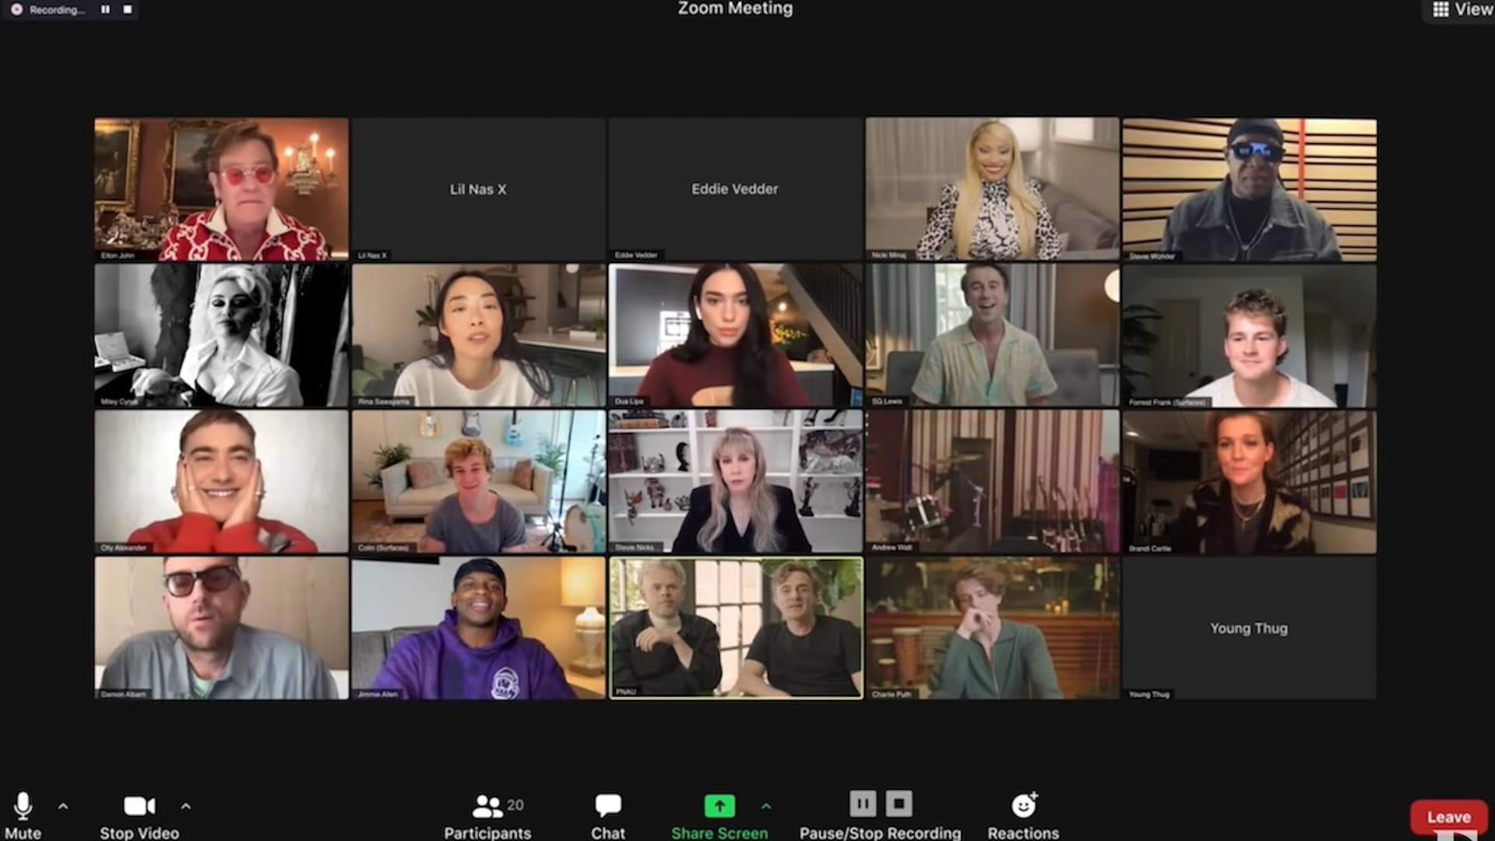
Task: Select the Lil Nas X video tile
Action: pyautogui.click(x=478, y=189)
